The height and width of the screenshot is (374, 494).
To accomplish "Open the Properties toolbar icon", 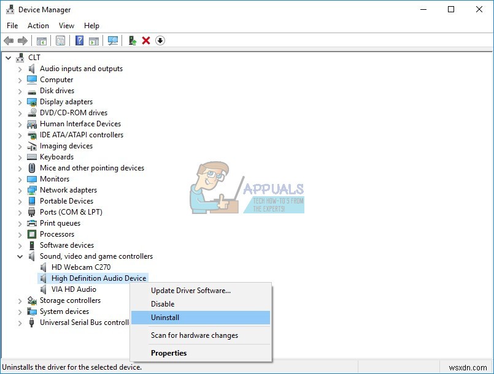I will point(60,40).
